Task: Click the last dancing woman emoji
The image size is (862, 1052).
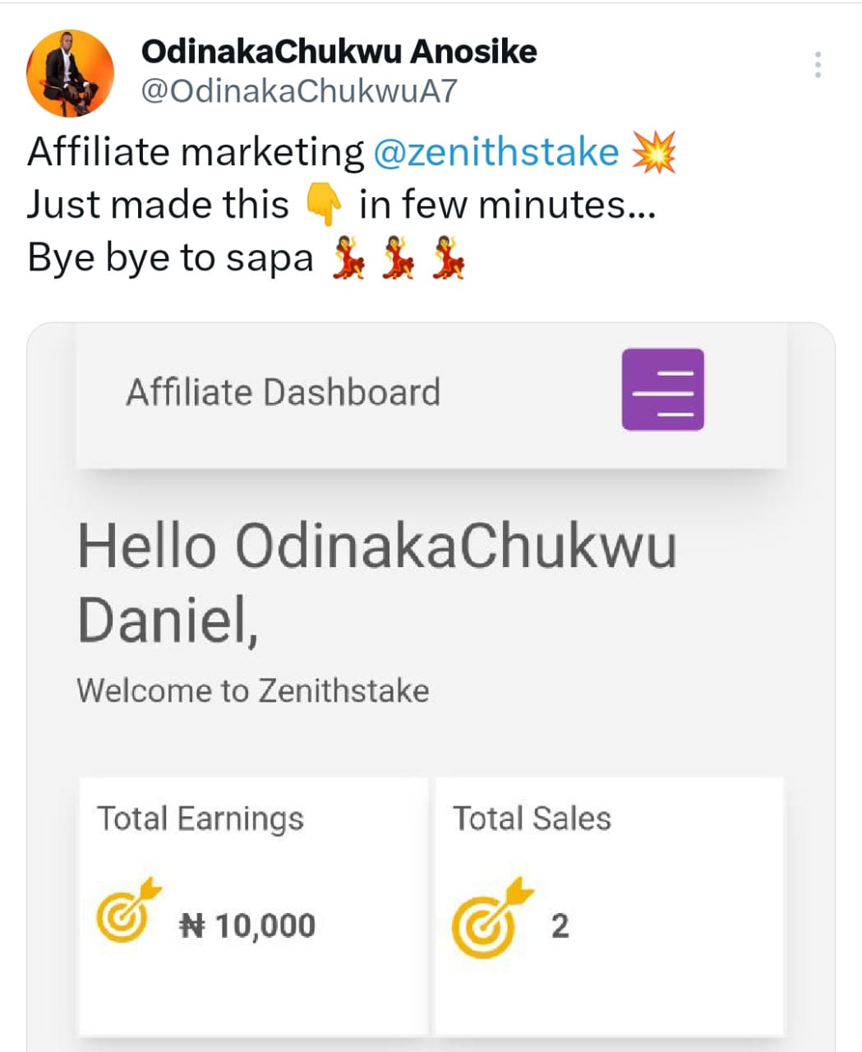Action: [449, 257]
